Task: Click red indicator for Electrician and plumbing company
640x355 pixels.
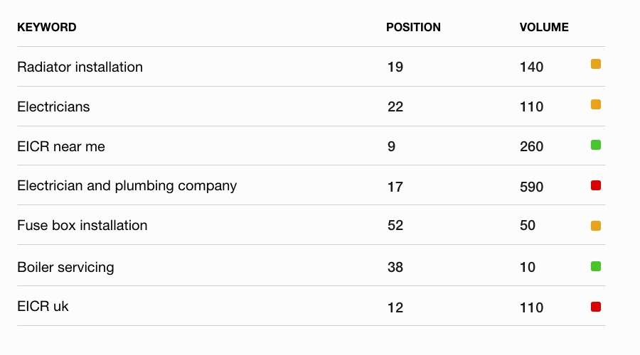Action: 595,185
